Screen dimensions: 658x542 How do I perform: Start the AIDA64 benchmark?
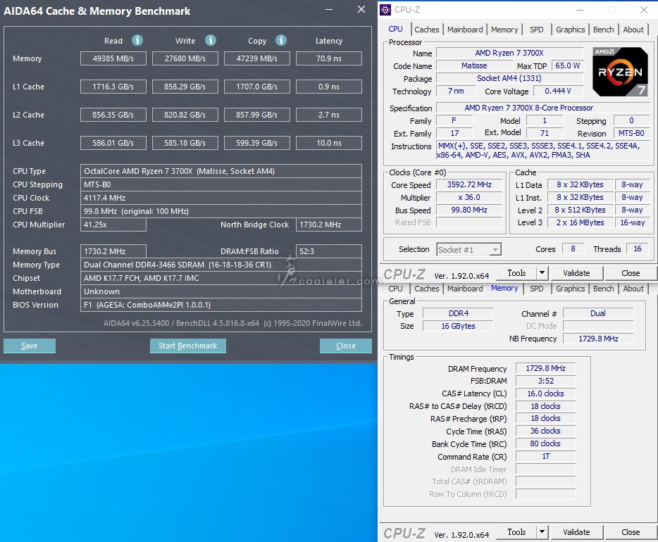[x=188, y=346]
